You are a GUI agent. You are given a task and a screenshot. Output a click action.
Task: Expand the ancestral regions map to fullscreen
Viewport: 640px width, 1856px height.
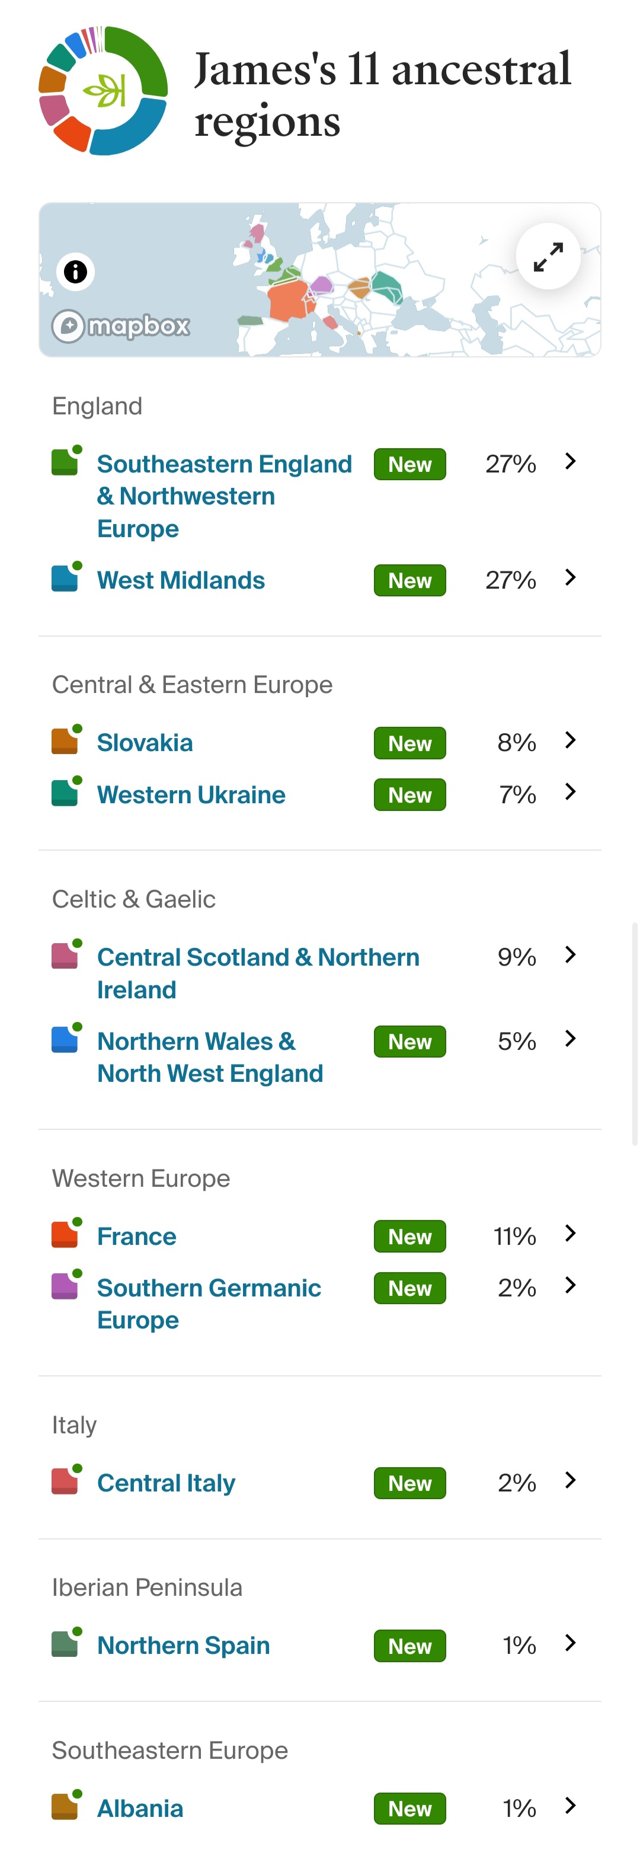548,257
